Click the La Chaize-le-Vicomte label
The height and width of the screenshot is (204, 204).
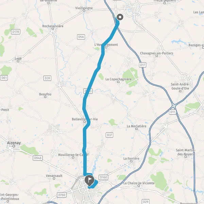click(139, 183)
